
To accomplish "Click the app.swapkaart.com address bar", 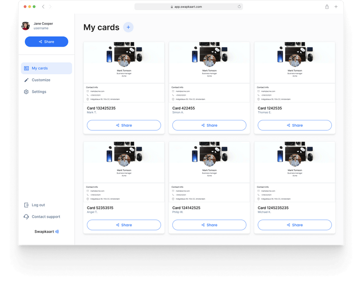I will tap(188, 7).
